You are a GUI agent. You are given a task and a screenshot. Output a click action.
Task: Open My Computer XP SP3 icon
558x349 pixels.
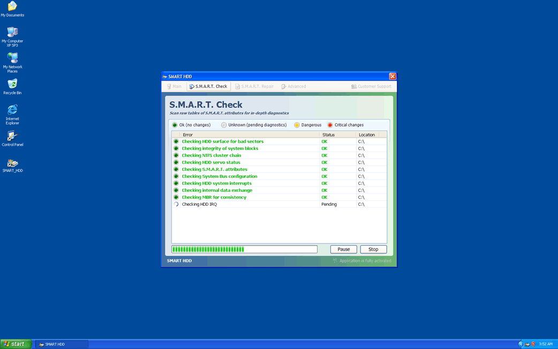click(x=12, y=33)
